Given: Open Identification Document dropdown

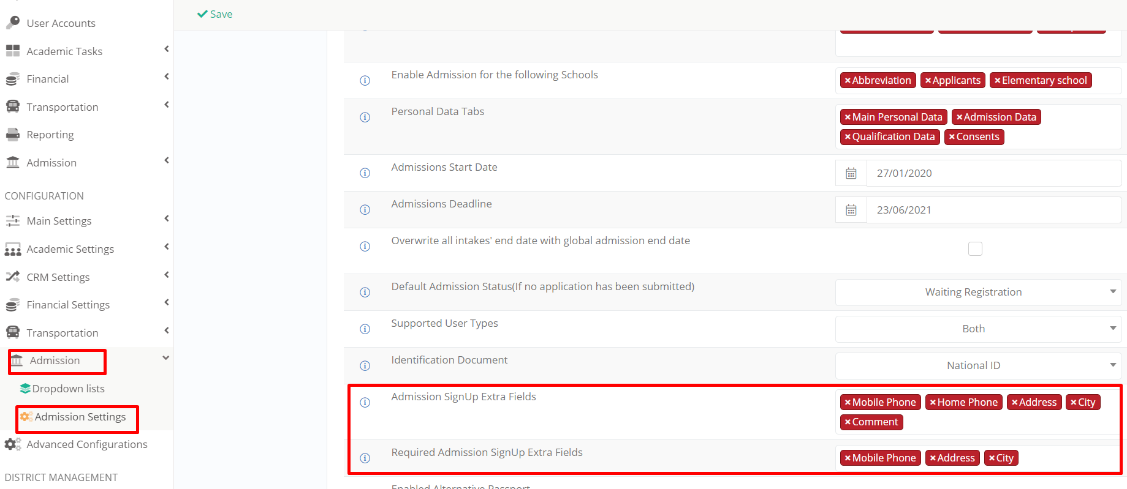Looking at the screenshot, I should [978, 365].
